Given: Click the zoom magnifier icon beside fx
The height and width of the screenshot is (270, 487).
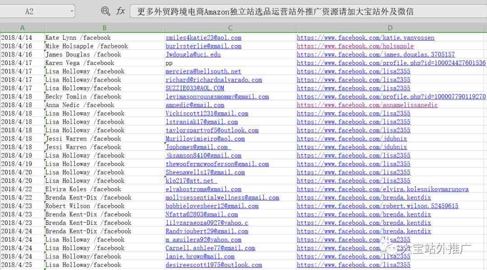Looking at the screenshot, I should click(105, 11).
